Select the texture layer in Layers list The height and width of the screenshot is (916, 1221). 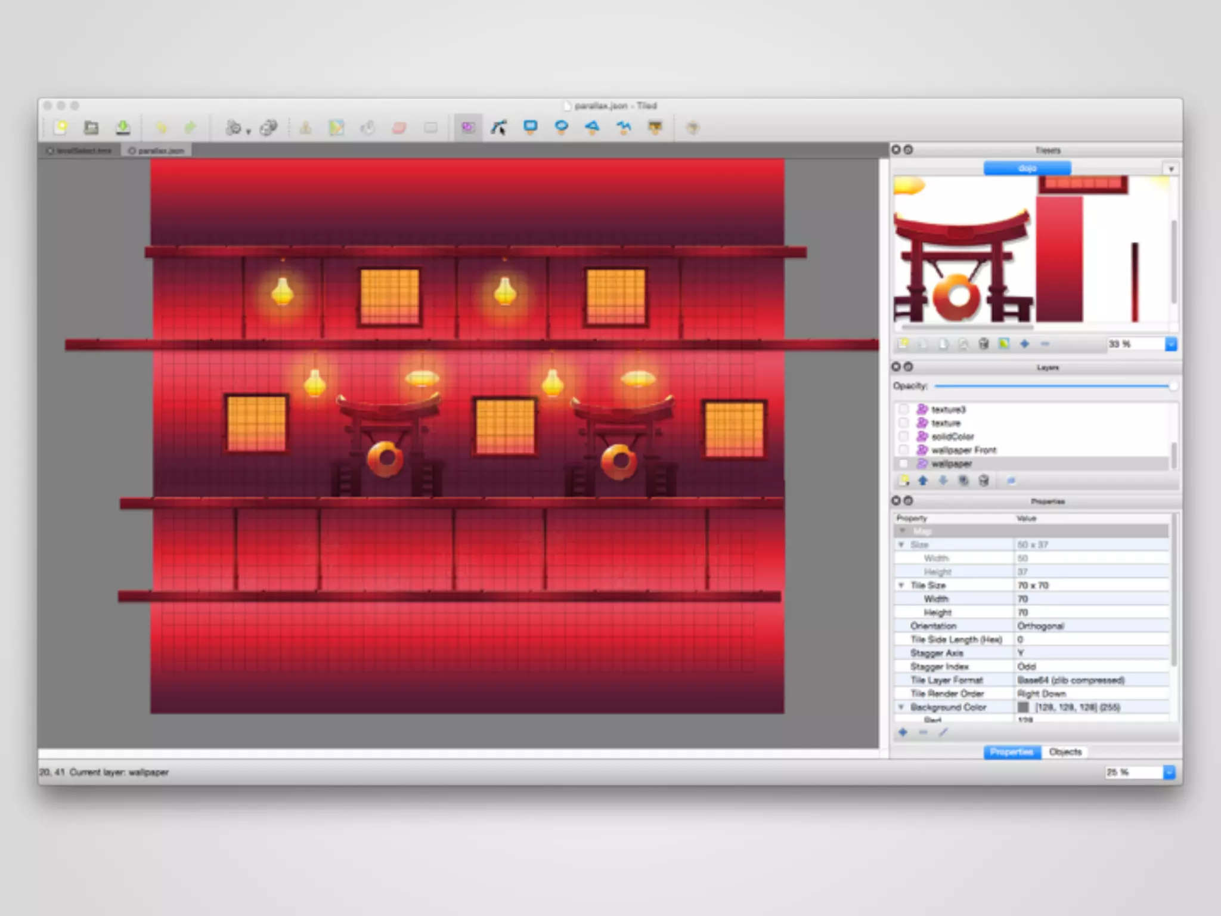point(946,423)
